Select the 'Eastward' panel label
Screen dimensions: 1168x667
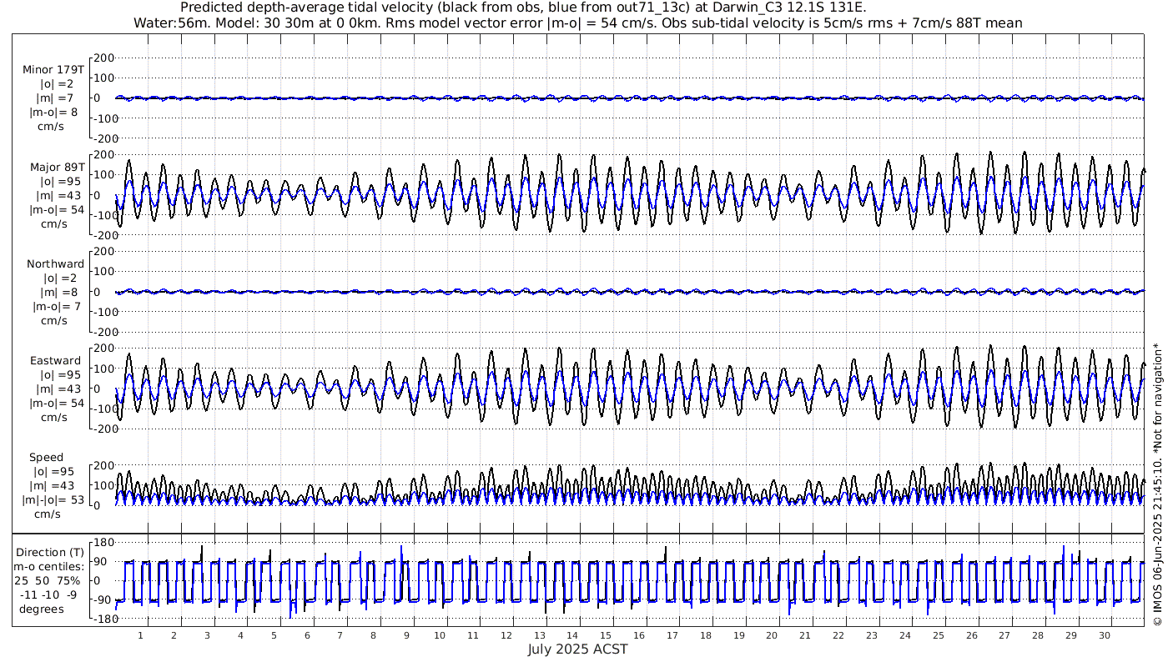(x=55, y=361)
